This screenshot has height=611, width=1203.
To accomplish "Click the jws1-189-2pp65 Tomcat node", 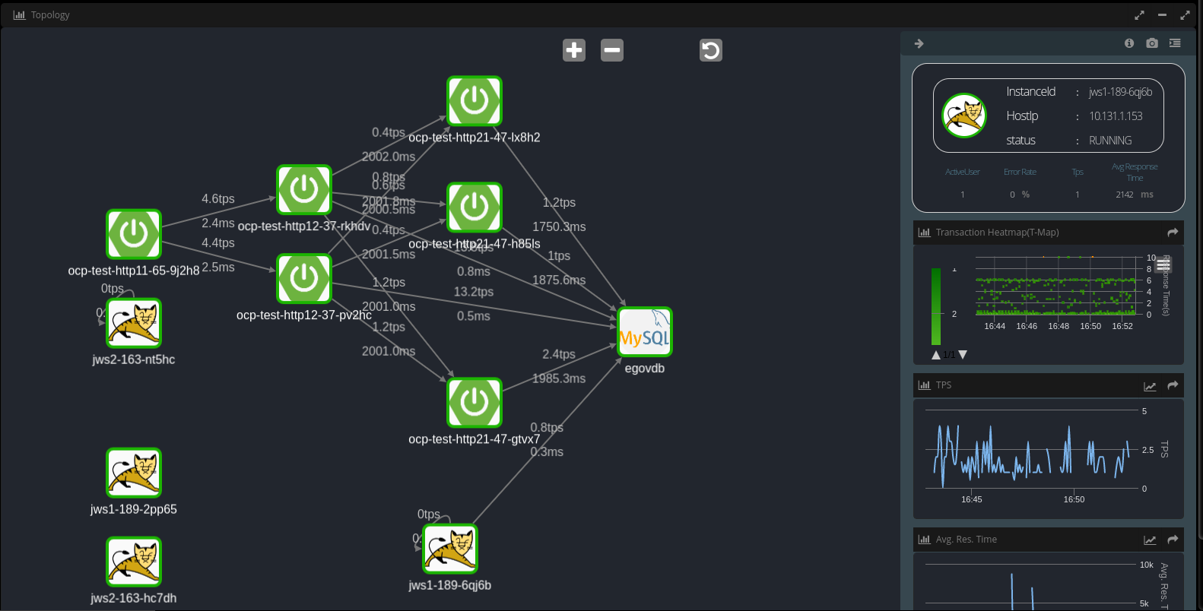I will (134, 473).
